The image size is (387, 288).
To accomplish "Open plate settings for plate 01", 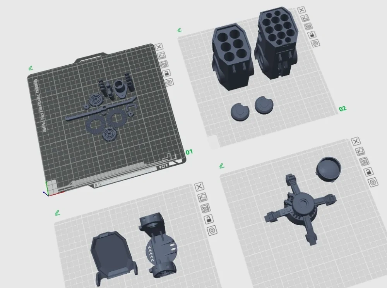I will [x=169, y=82].
